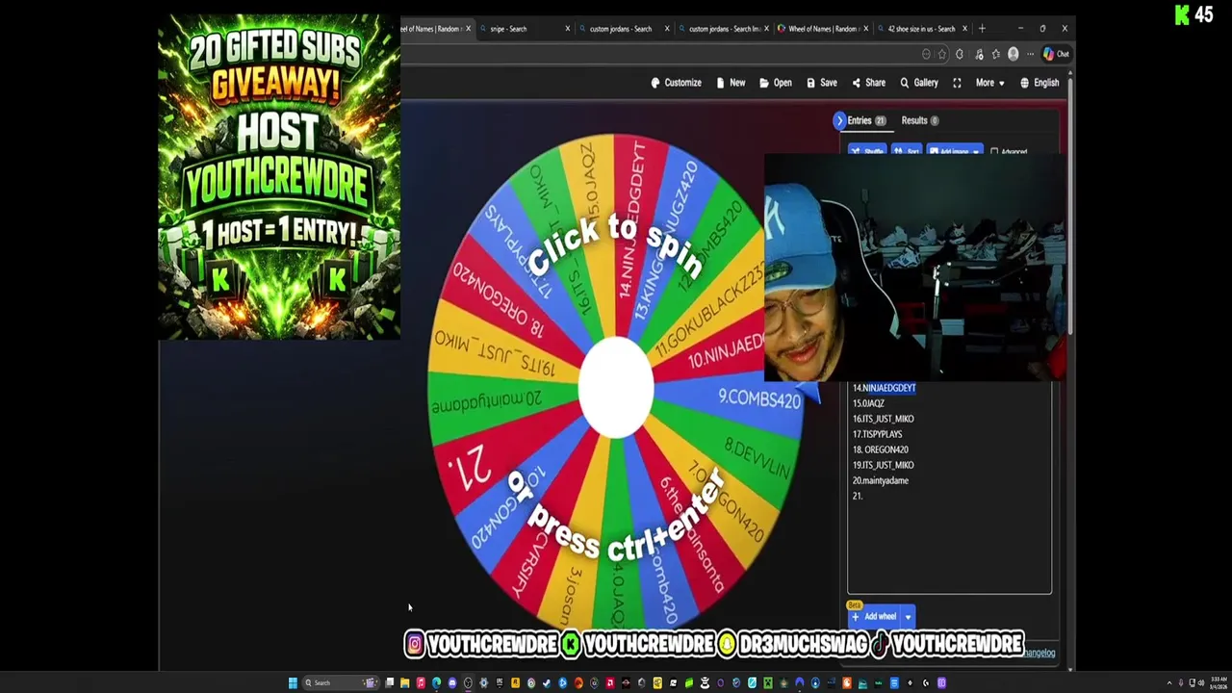Screen dimensions: 1232x693
Task: Create a New wheel
Action: [731, 83]
